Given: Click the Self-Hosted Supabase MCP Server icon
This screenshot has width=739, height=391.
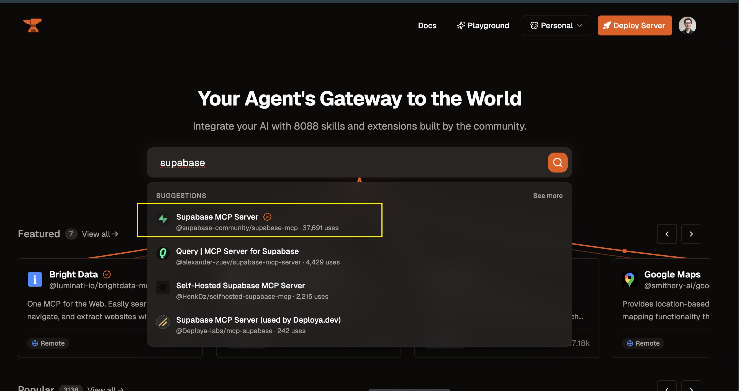Looking at the screenshot, I should (163, 287).
